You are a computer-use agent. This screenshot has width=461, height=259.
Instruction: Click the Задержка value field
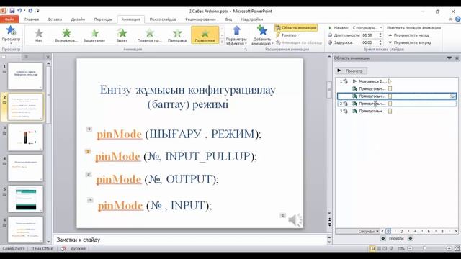coord(370,42)
